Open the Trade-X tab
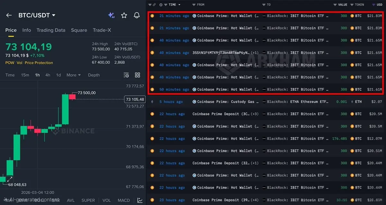Image resolution: width=386 pixels, height=205 pixels. (102, 30)
